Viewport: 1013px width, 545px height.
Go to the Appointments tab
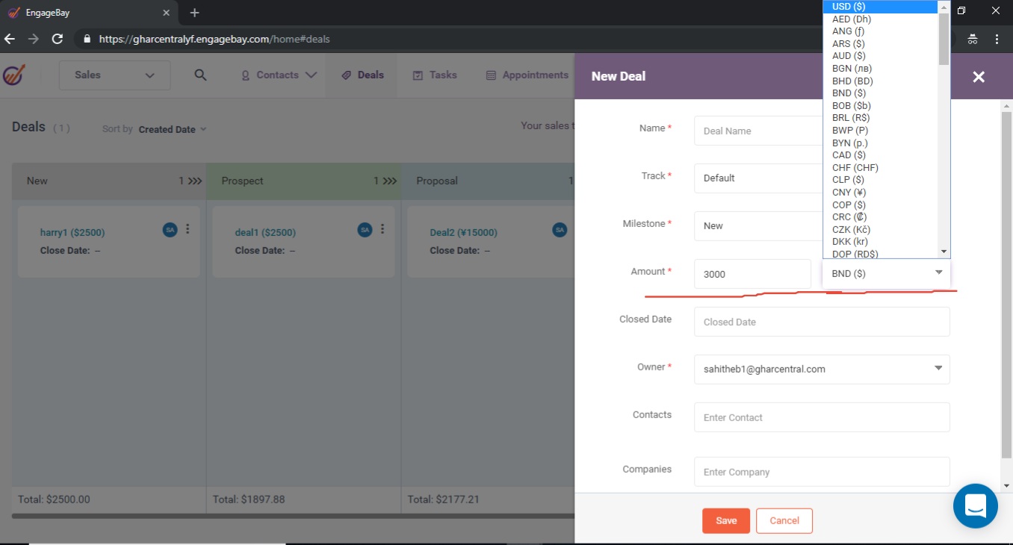pos(527,75)
